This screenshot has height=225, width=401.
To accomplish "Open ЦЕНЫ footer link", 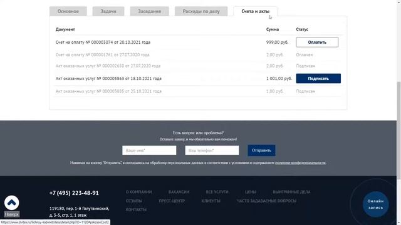I will 251,192.
